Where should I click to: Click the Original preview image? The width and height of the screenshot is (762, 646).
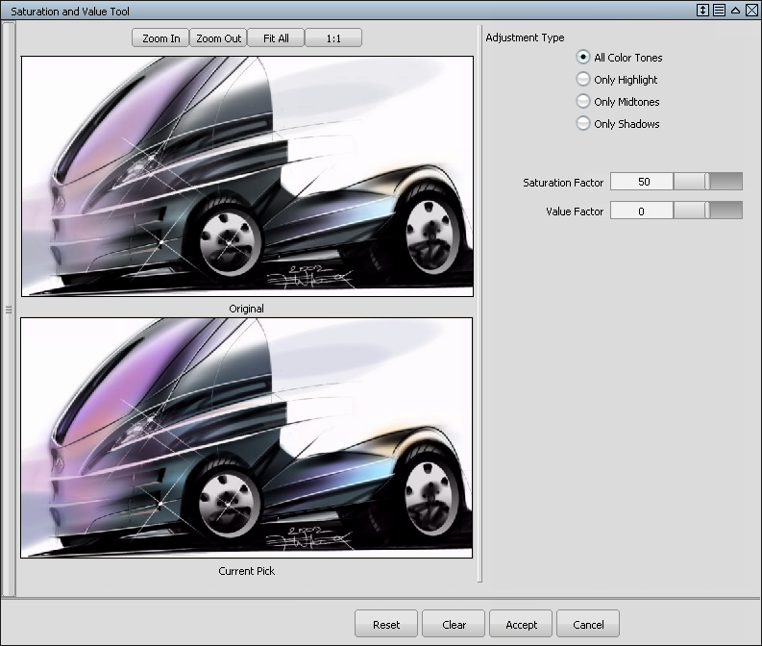[x=247, y=176]
